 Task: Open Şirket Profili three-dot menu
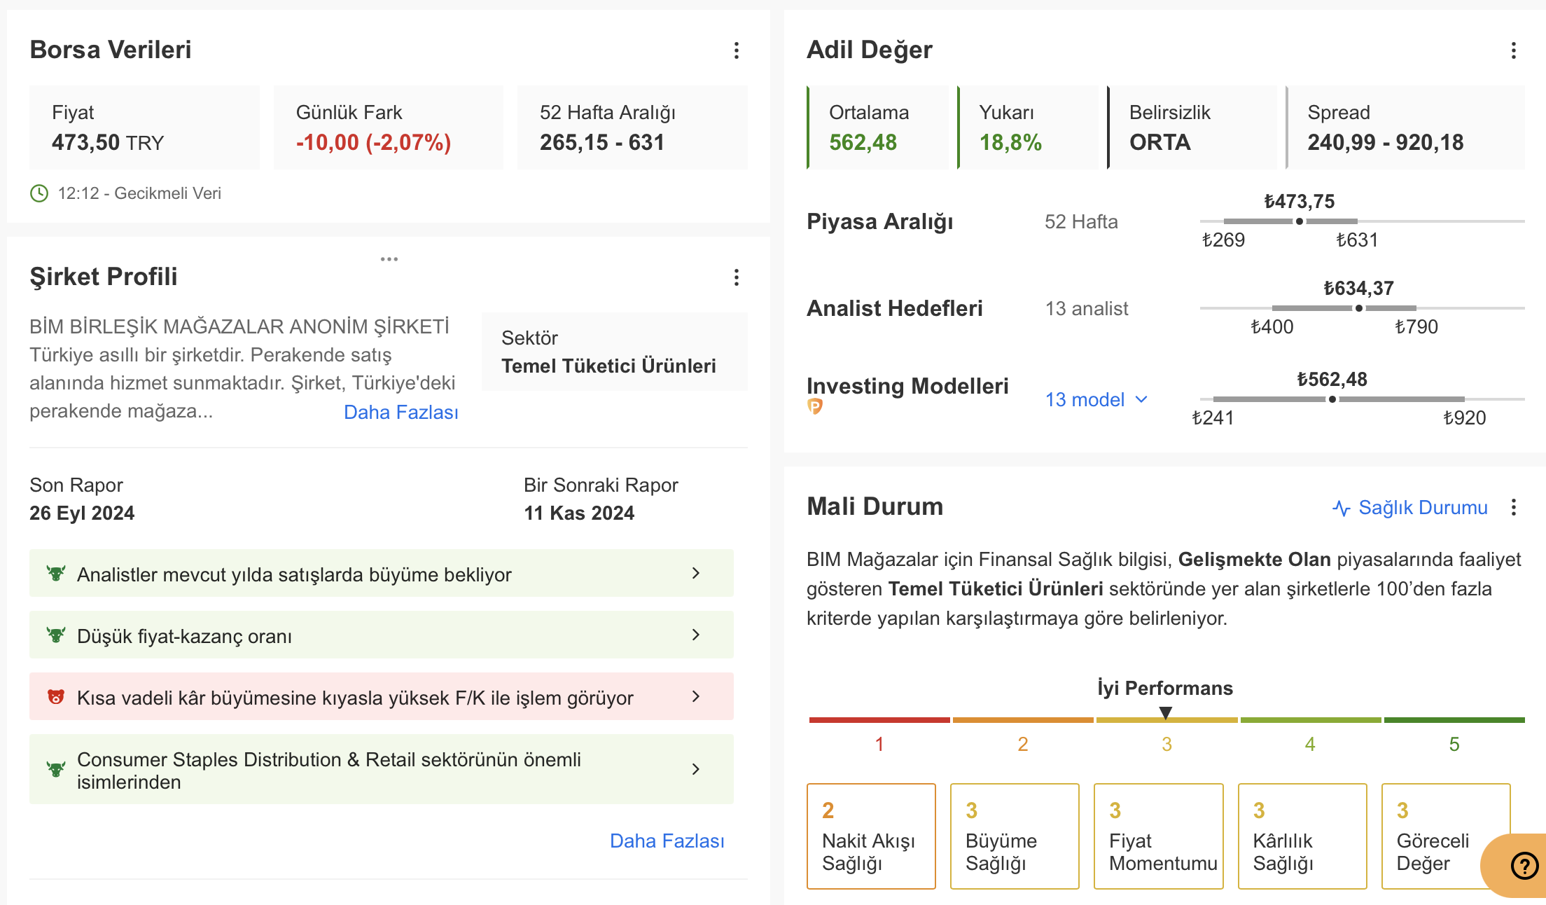[736, 277]
